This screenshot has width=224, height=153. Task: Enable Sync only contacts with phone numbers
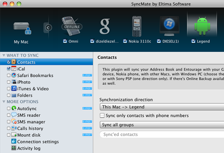(x=102, y=115)
